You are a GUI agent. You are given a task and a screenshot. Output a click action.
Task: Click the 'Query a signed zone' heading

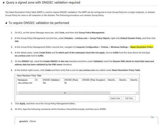click(x=43, y=2)
